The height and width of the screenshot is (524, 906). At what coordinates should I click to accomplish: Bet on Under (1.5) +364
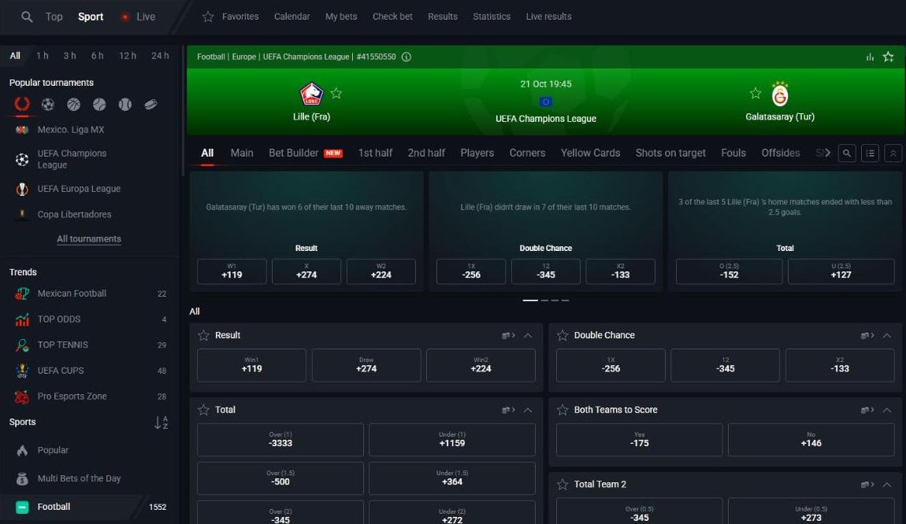pos(452,478)
